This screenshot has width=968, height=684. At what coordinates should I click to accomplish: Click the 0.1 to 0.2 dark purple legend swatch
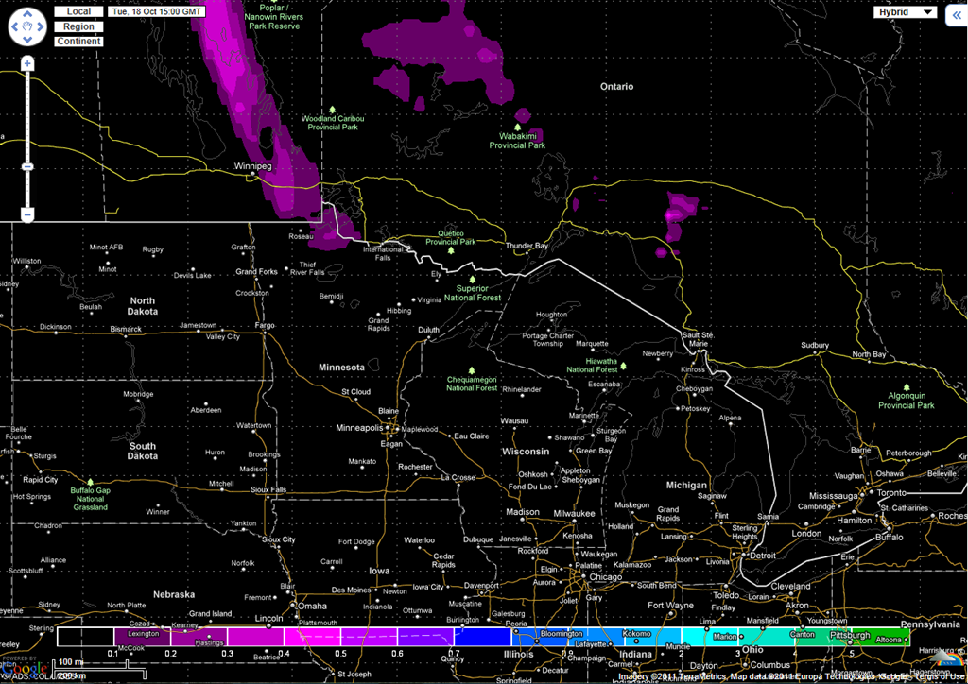(142, 637)
